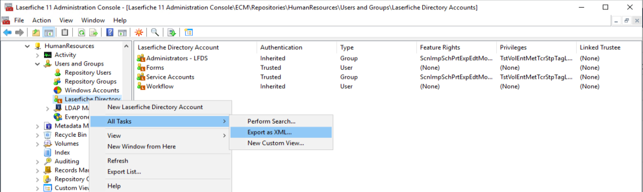Click the Forms user account icon
The image size is (643, 192).
pyautogui.click(x=141, y=67)
